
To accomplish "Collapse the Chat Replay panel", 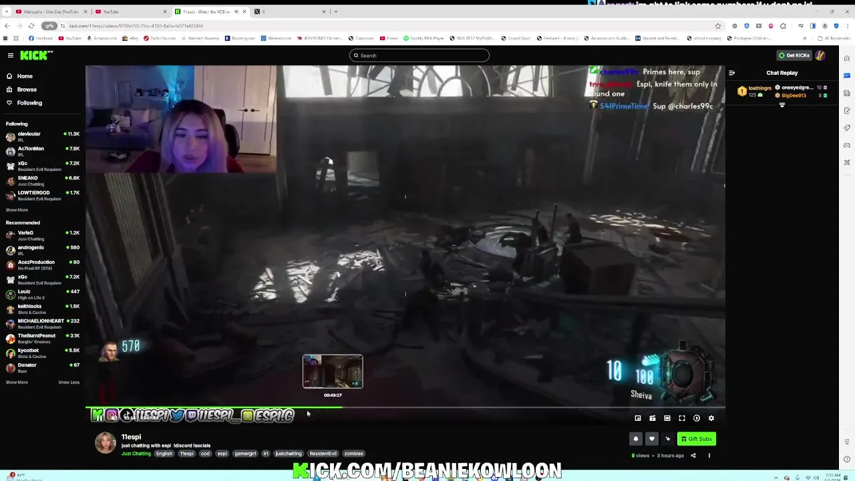I will 732,73.
